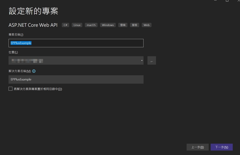Viewport: 240px width, 155px height.
Task: Select the Windows platform tag
Action: (108, 25)
